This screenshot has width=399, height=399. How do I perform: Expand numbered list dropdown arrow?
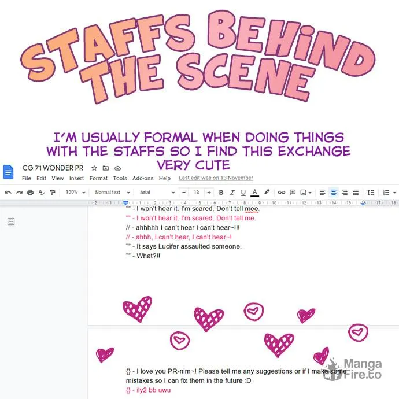click(x=395, y=193)
